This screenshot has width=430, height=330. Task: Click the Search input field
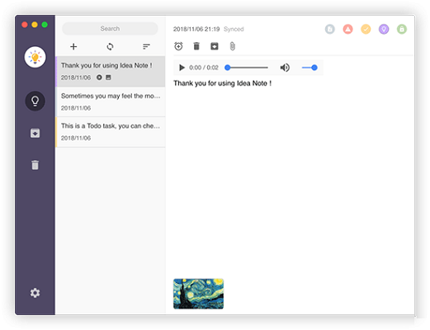pyautogui.click(x=110, y=29)
